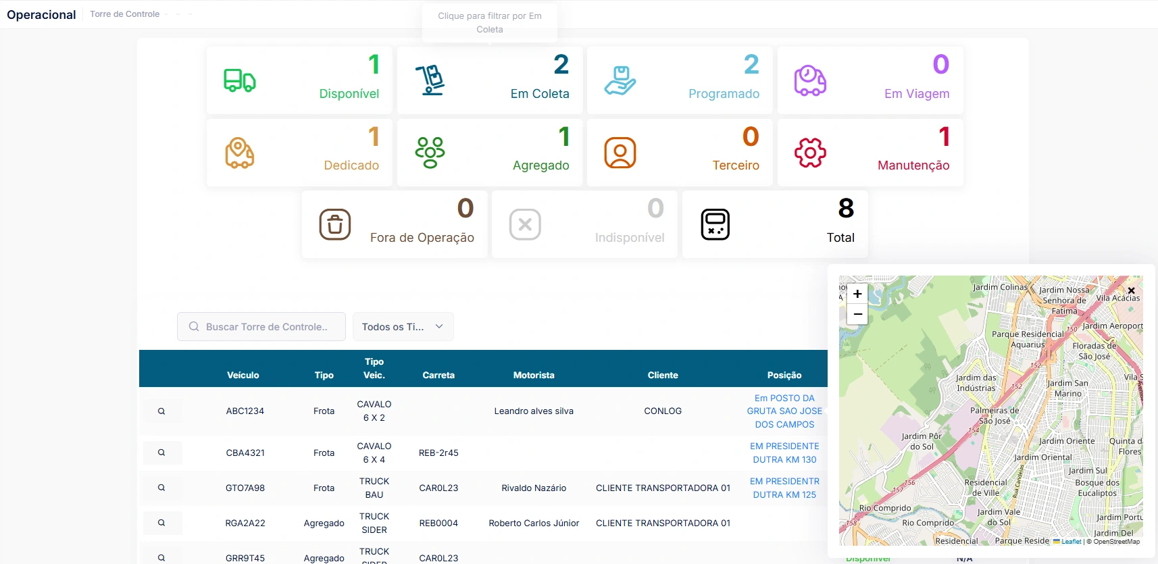This screenshot has width=1158, height=564.
Task: Sort by the Motorista column header
Action: coord(534,375)
